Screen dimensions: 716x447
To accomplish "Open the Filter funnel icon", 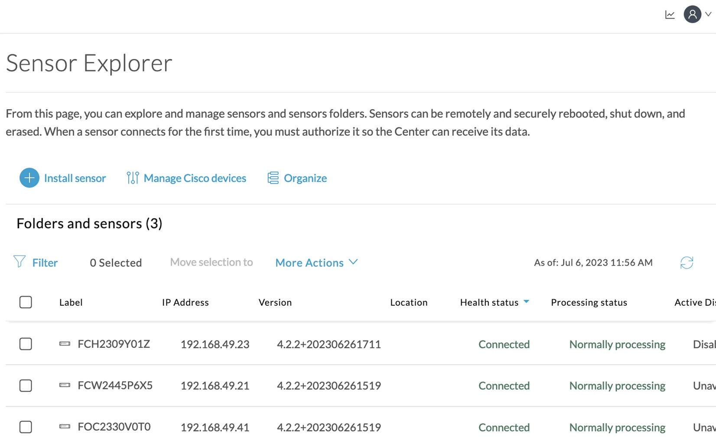I will coord(20,262).
